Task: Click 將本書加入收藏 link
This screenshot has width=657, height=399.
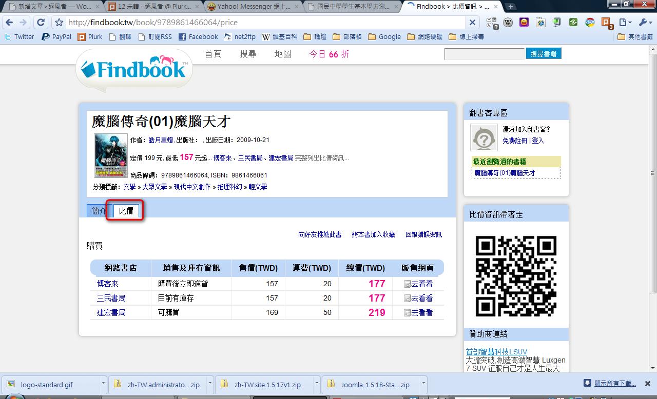Action: pos(373,234)
